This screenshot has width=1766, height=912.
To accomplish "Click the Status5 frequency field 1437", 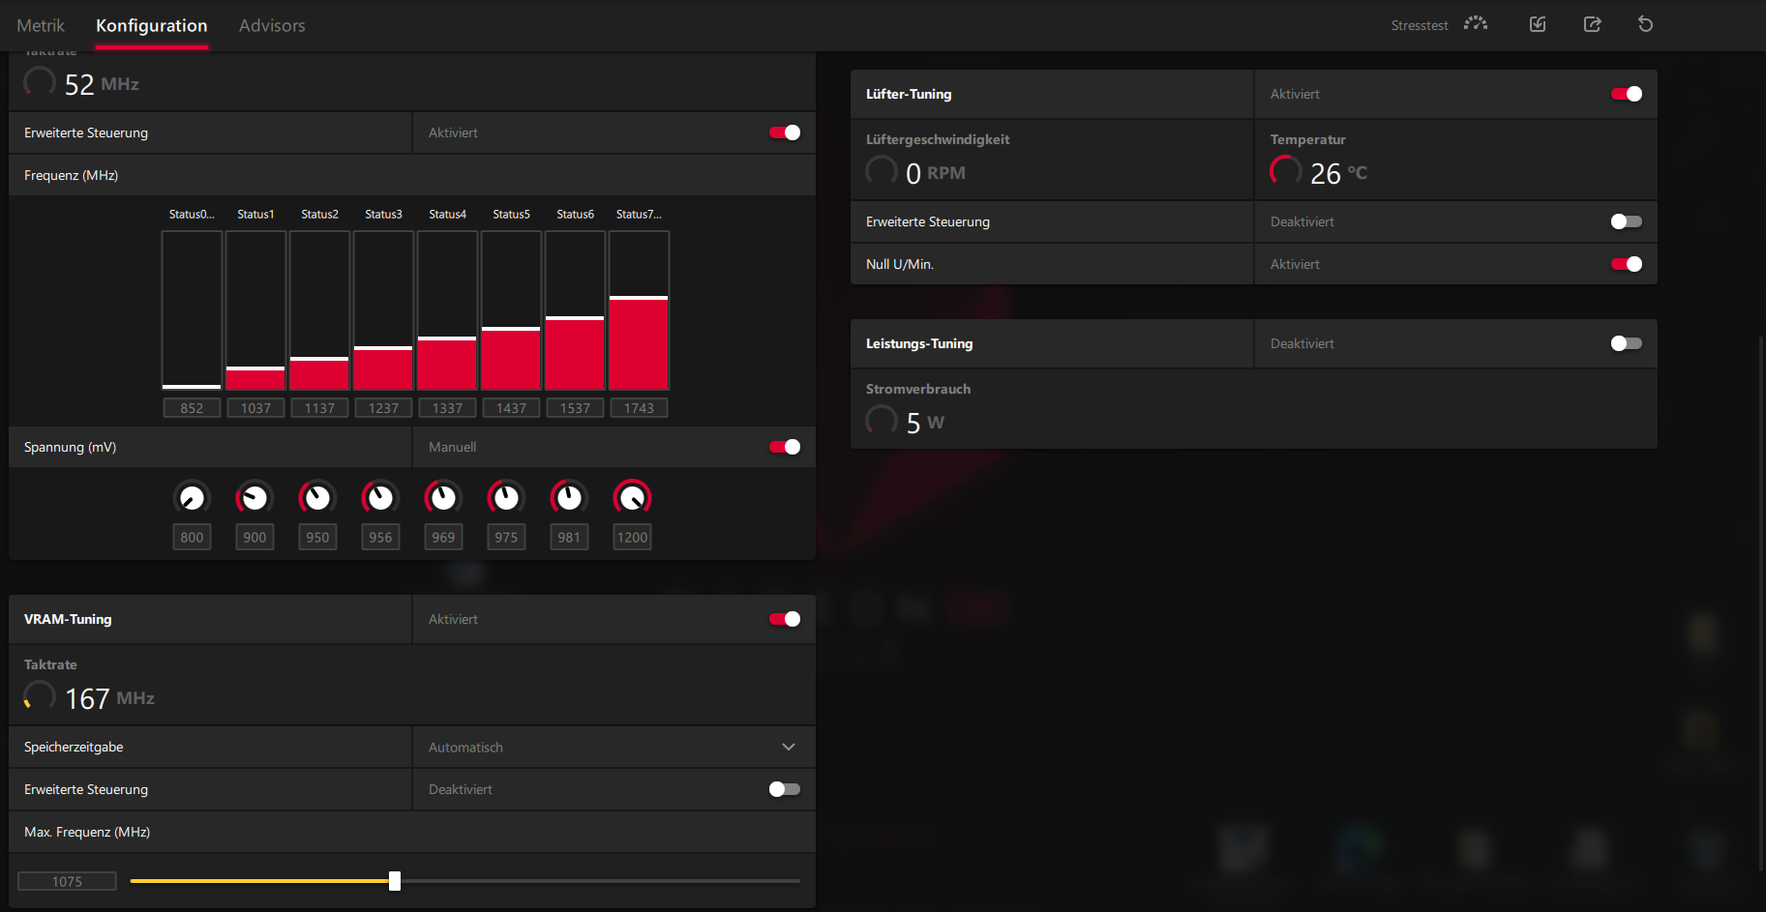I will click(511, 408).
